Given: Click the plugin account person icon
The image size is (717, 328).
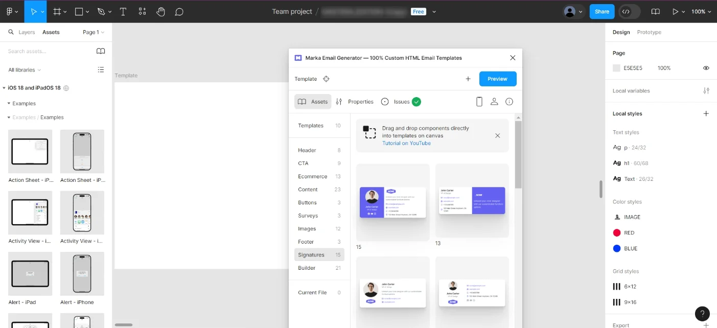Looking at the screenshot, I should 494,102.
